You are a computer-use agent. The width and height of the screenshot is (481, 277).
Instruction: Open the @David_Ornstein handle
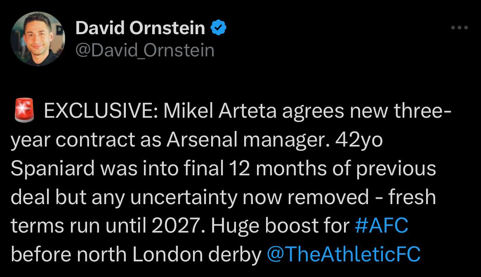(145, 51)
